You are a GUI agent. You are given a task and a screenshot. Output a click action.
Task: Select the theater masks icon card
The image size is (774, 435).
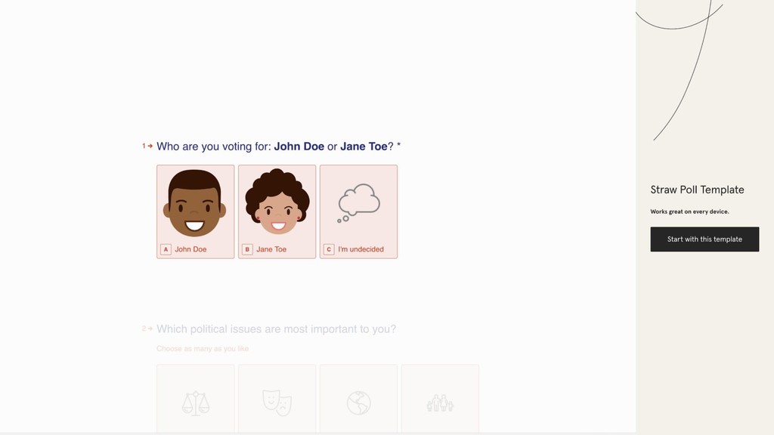coord(277,399)
